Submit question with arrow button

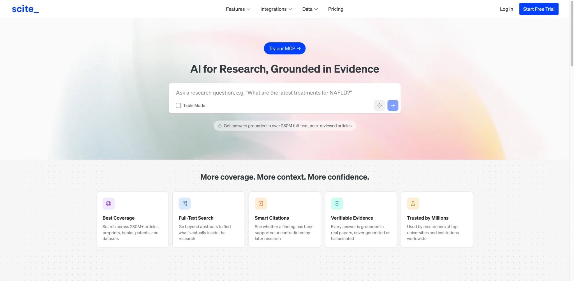tap(393, 105)
